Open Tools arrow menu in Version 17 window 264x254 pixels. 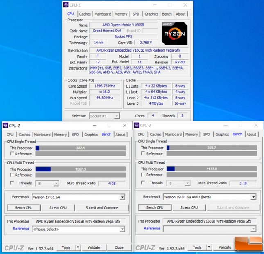coord(78,247)
